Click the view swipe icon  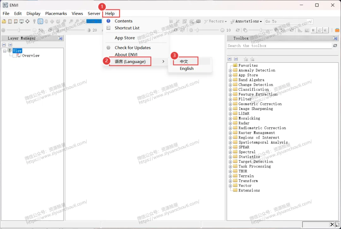[326, 30]
